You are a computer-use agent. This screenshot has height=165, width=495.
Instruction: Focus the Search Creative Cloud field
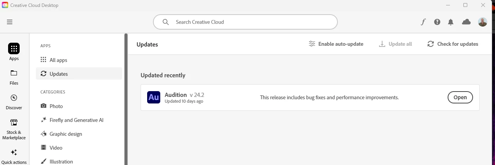245,22
